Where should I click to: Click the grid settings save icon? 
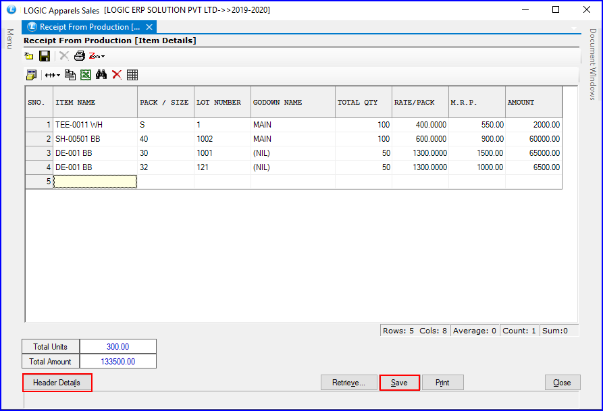[32, 75]
